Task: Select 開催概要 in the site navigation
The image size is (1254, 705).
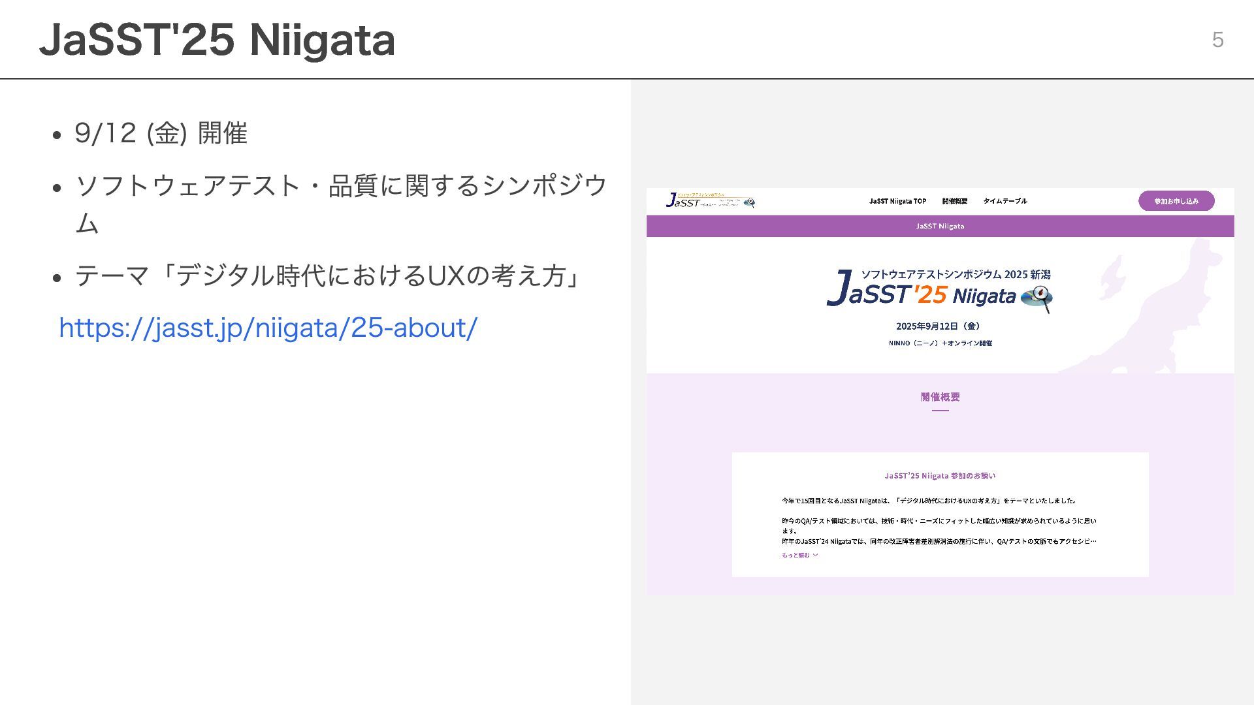Action: click(x=954, y=201)
